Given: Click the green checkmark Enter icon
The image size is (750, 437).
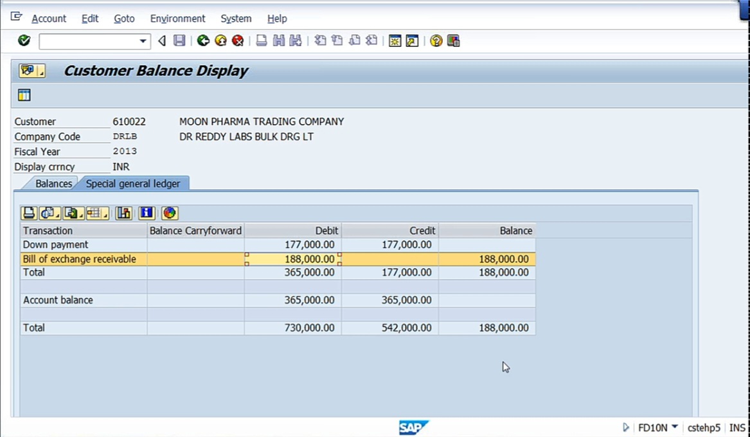Looking at the screenshot, I should click(x=24, y=40).
